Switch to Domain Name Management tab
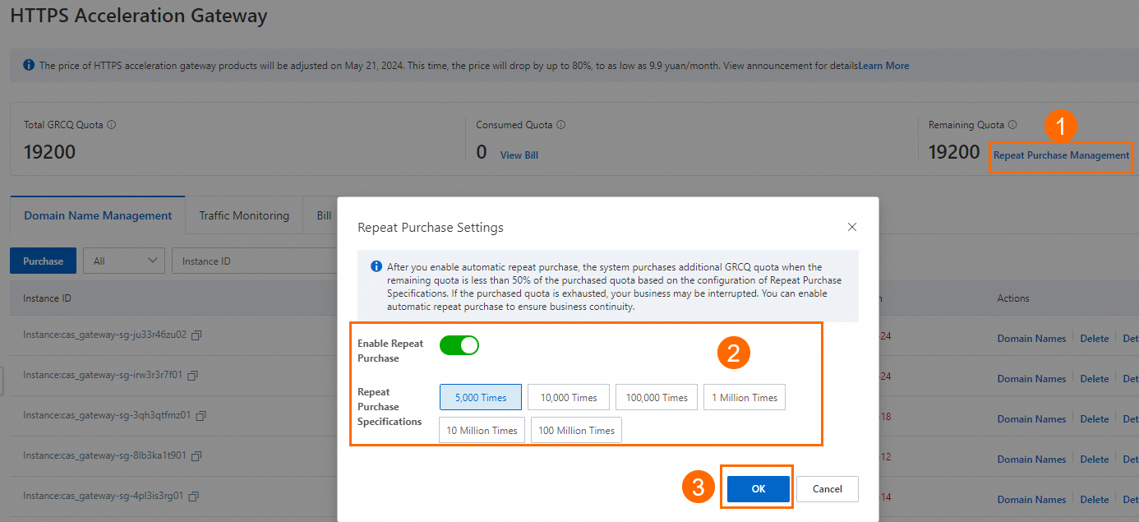Viewport: 1139px width, 522px height. pyautogui.click(x=98, y=216)
